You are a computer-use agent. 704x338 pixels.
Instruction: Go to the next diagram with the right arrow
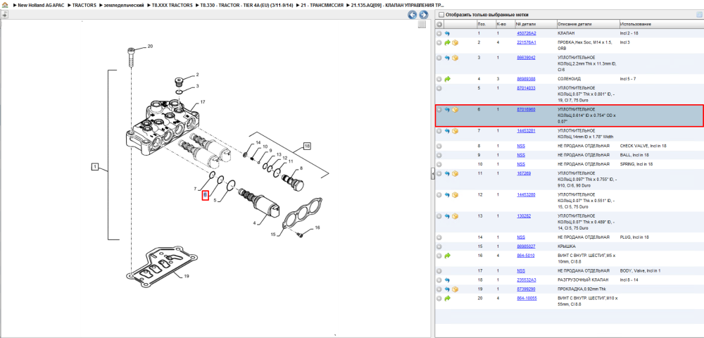[422, 15]
